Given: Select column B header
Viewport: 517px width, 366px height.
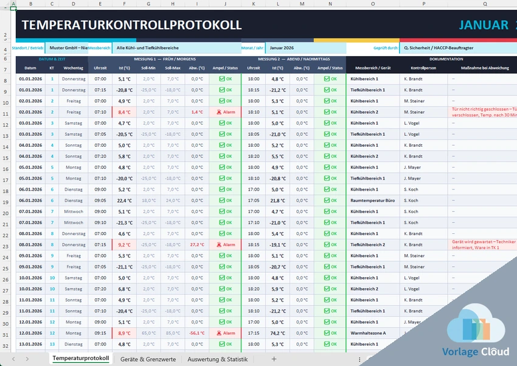Looking at the screenshot, I should coord(30,4).
